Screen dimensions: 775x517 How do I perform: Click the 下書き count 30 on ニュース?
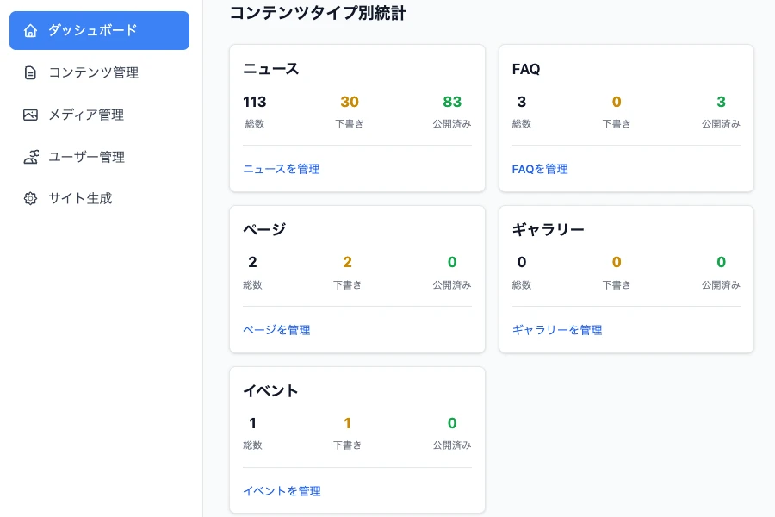pyautogui.click(x=347, y=101)
